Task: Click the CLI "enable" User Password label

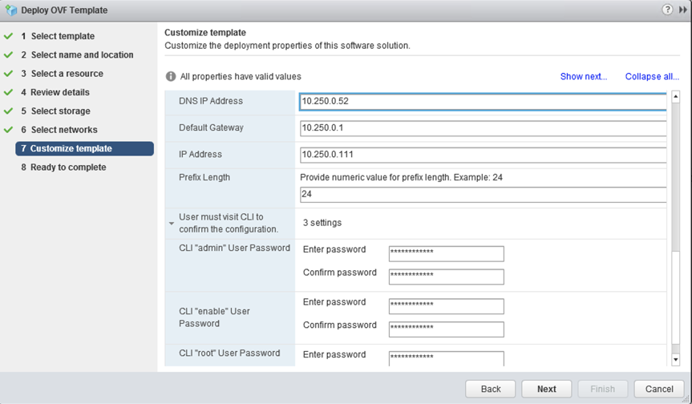Action: pyautogui.click(x=214, y=317)
